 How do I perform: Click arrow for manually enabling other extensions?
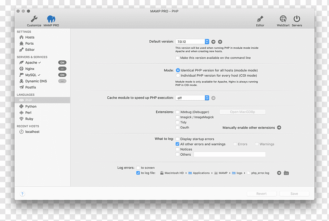point(279,127)
